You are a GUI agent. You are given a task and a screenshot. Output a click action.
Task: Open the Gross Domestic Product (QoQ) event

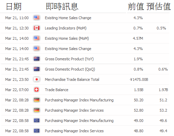click(70, 69)
